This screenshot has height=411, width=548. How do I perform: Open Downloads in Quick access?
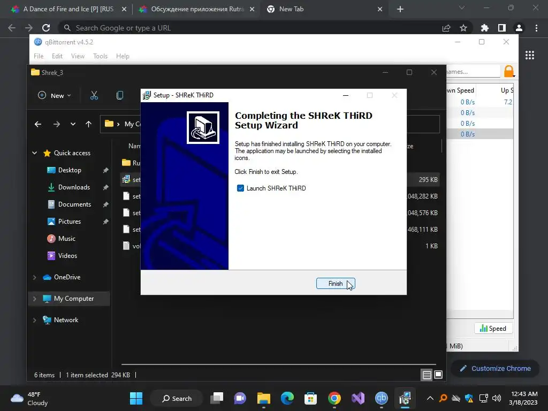pos(74,187)
